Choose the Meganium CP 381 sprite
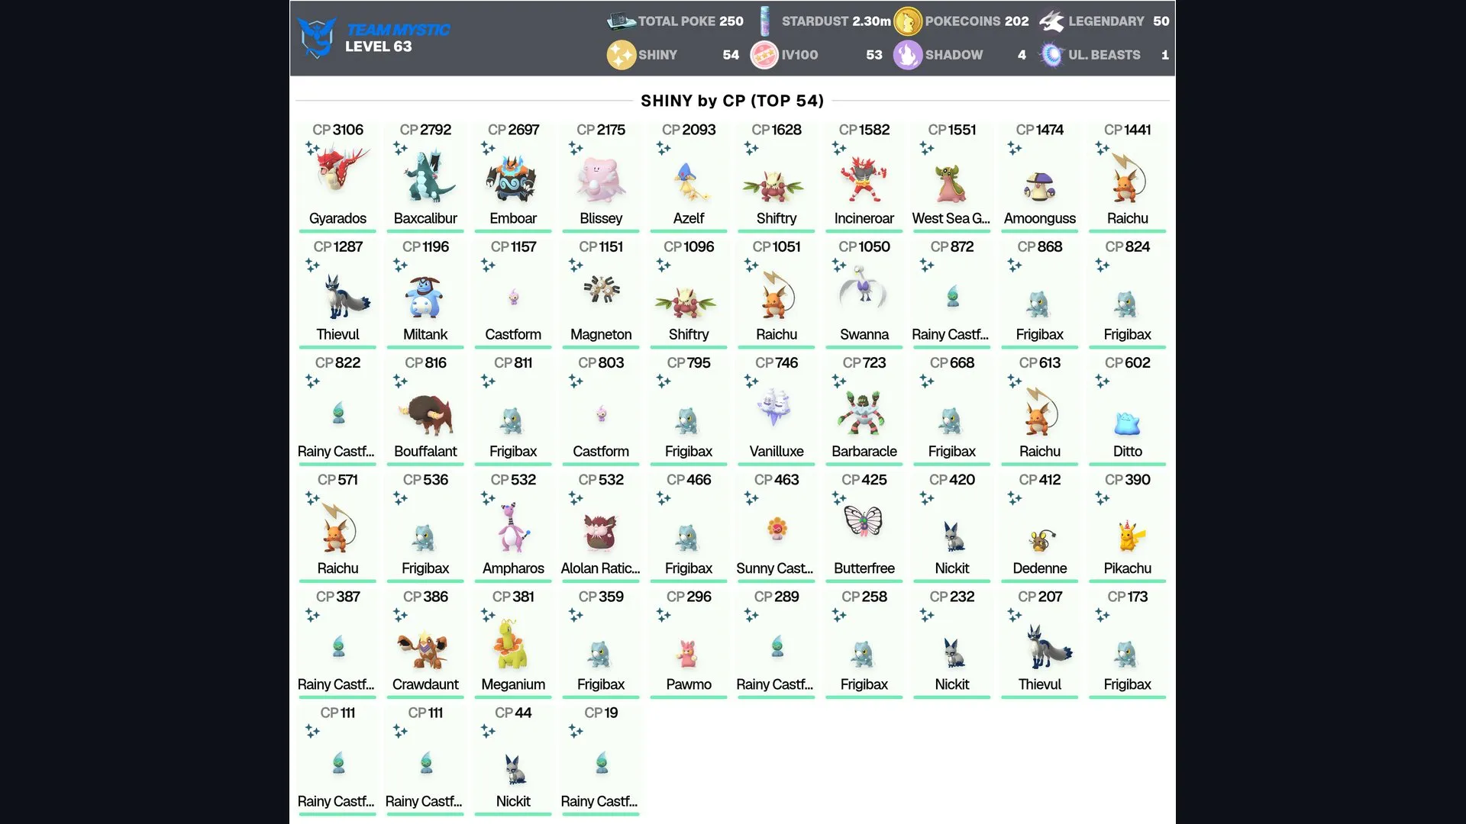Image resolution: width=1466 pixels, height=824 pixels. [x=512, y=644]
